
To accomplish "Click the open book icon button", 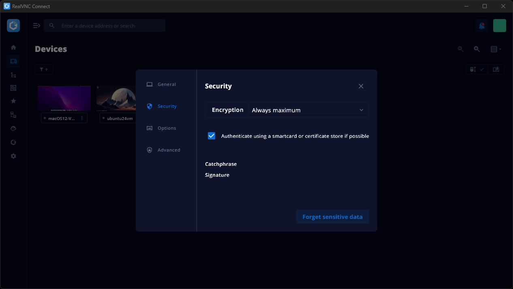I will click(496, 69).
